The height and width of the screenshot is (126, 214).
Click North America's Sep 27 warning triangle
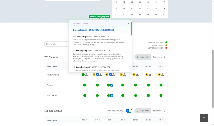coord(163,75)
